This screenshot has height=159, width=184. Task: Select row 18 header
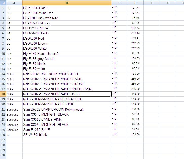pyautogui.click(x=3, y=94)
